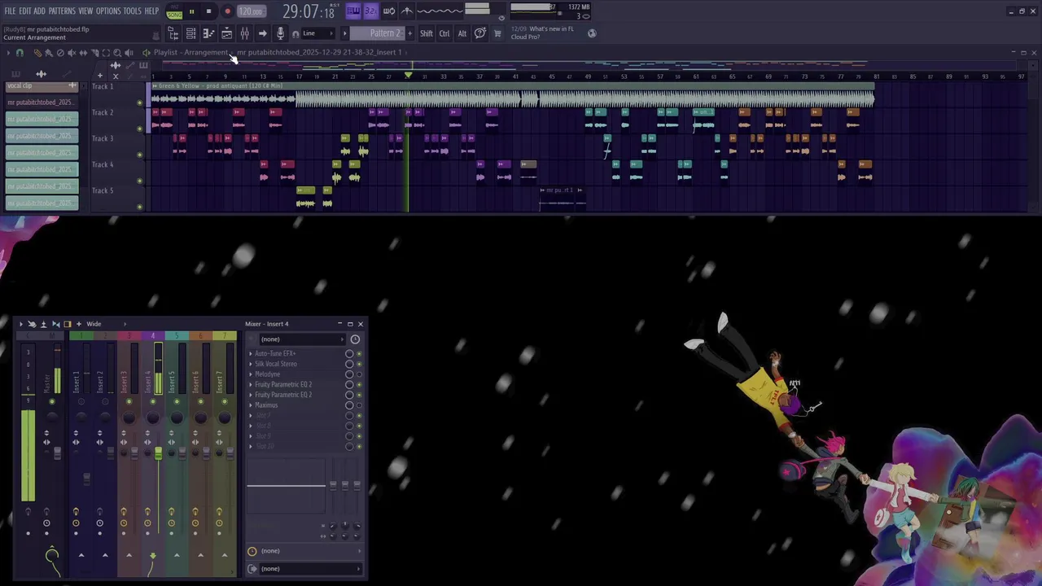Enable the Melodyne effect
1042x586 pixels.
[x=359, y=374]
